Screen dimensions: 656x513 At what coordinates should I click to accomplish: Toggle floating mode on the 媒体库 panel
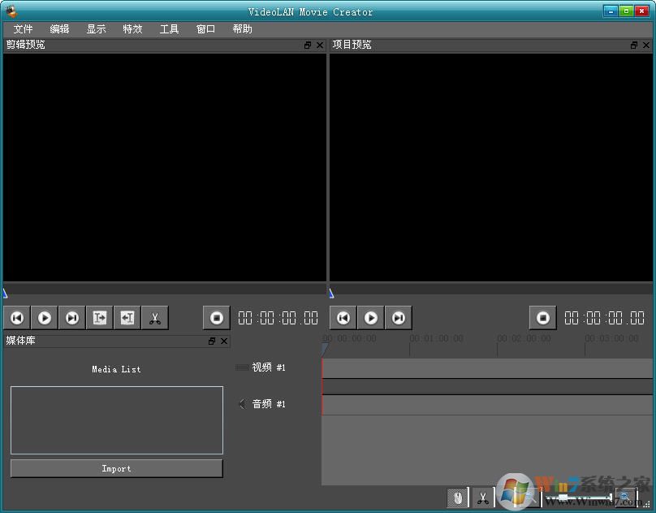point(212,341)
